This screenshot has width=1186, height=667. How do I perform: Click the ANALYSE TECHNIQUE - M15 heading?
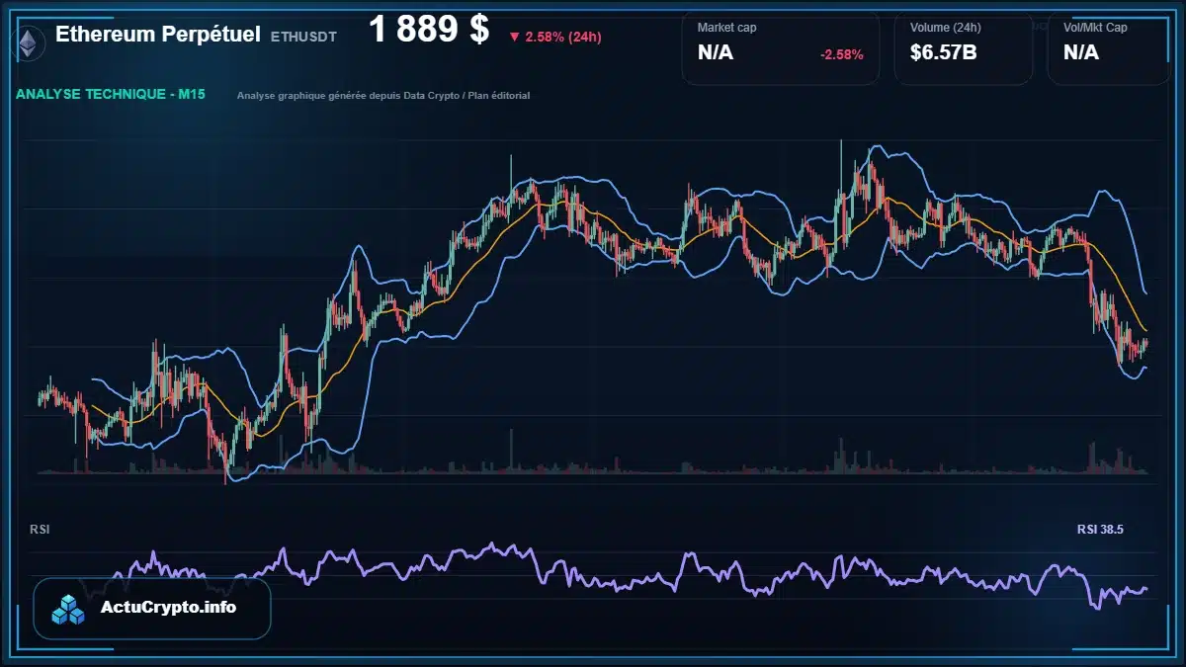tap(110, 95)
